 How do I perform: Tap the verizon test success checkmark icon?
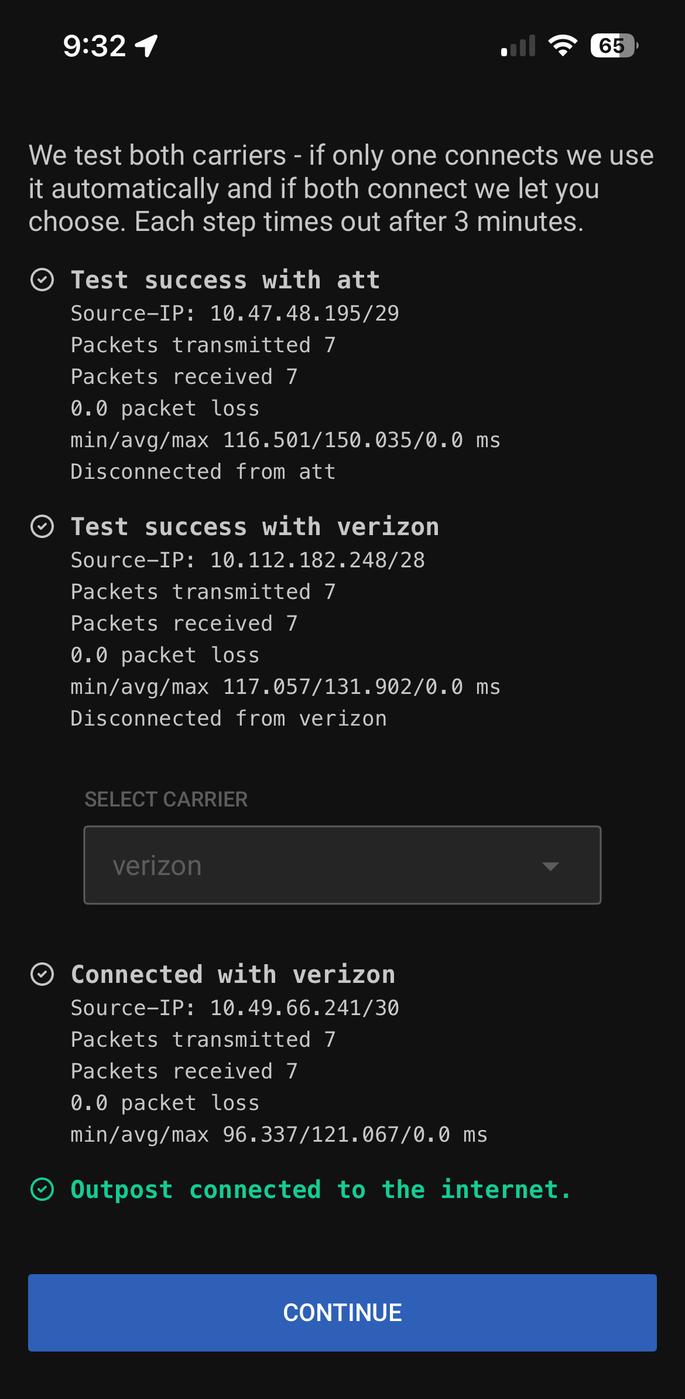pos(42,527)
